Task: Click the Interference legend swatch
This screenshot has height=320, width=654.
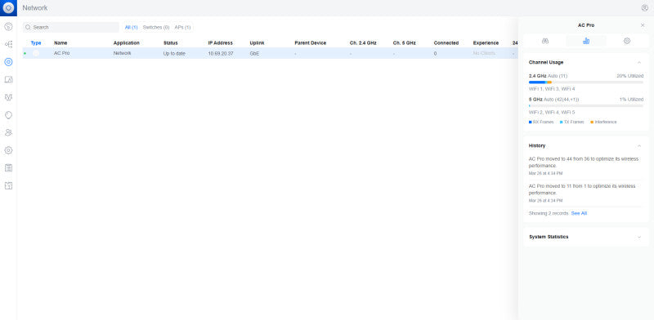Action: pos(592,122)
